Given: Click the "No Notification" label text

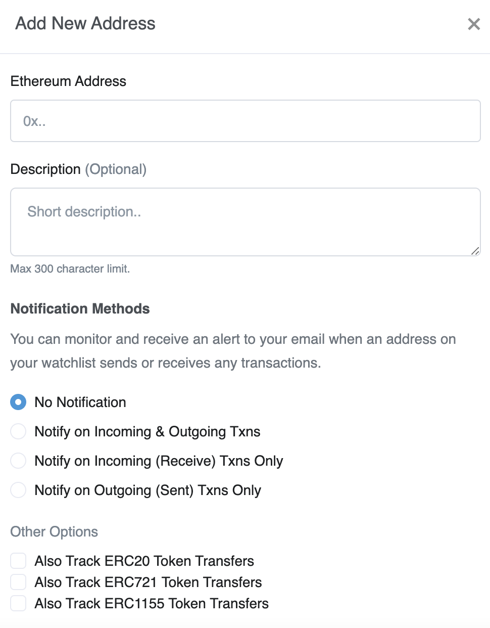Looking at the screenshot, I should click(80, 402).
